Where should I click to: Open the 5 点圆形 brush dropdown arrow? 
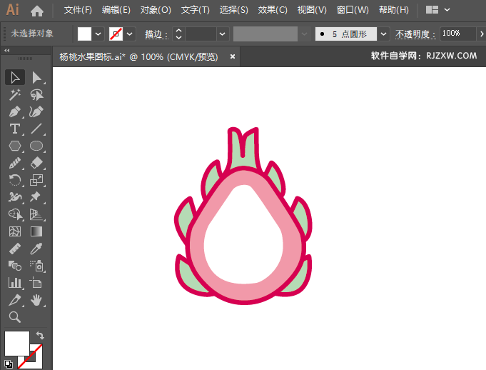[383, 34]
